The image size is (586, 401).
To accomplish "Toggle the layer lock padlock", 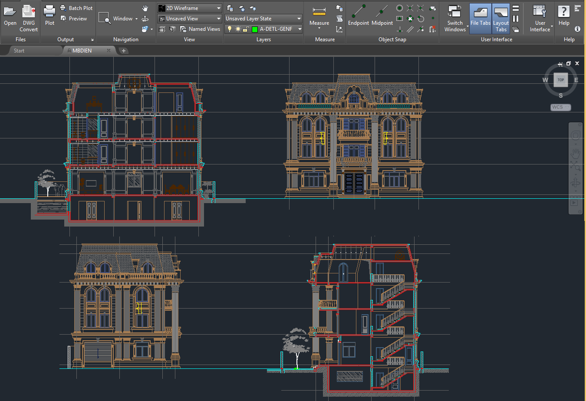I will coord(246,29).
